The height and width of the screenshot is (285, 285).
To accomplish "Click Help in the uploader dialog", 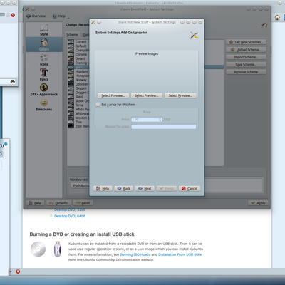I will pos(103,188).
